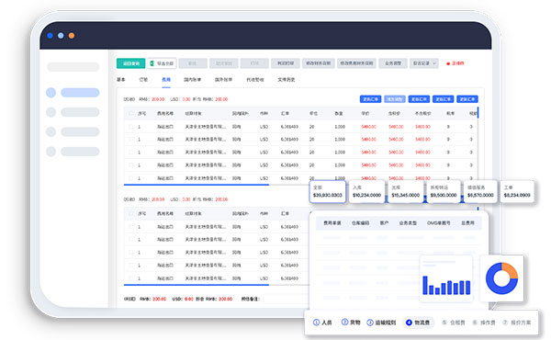Switch to the 国内账单 tab
The image size is (551, 340).
click(192, 80)
